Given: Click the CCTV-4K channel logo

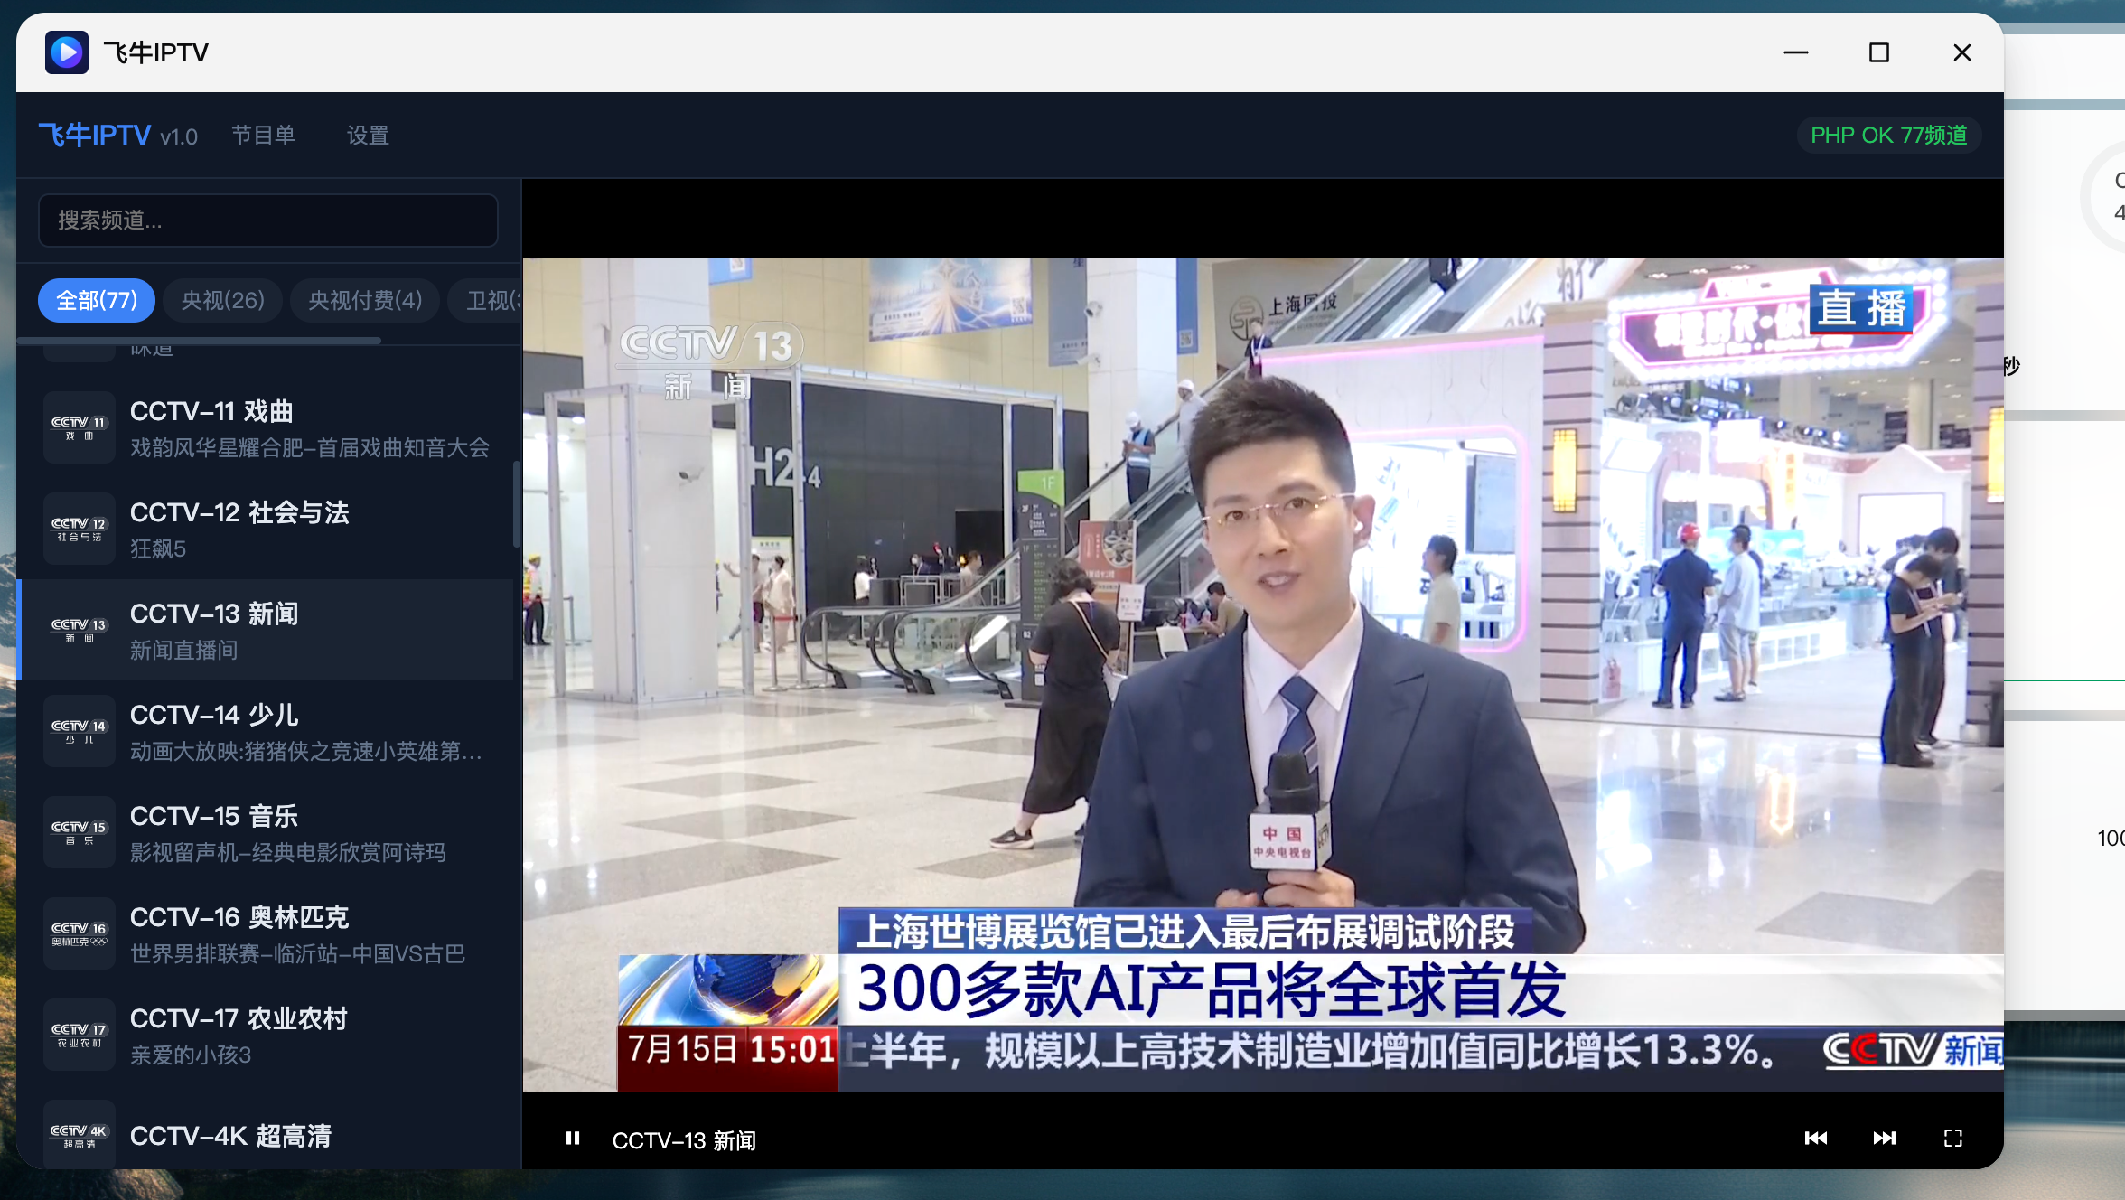Looking at the screenshot, I should point(80,1135).
